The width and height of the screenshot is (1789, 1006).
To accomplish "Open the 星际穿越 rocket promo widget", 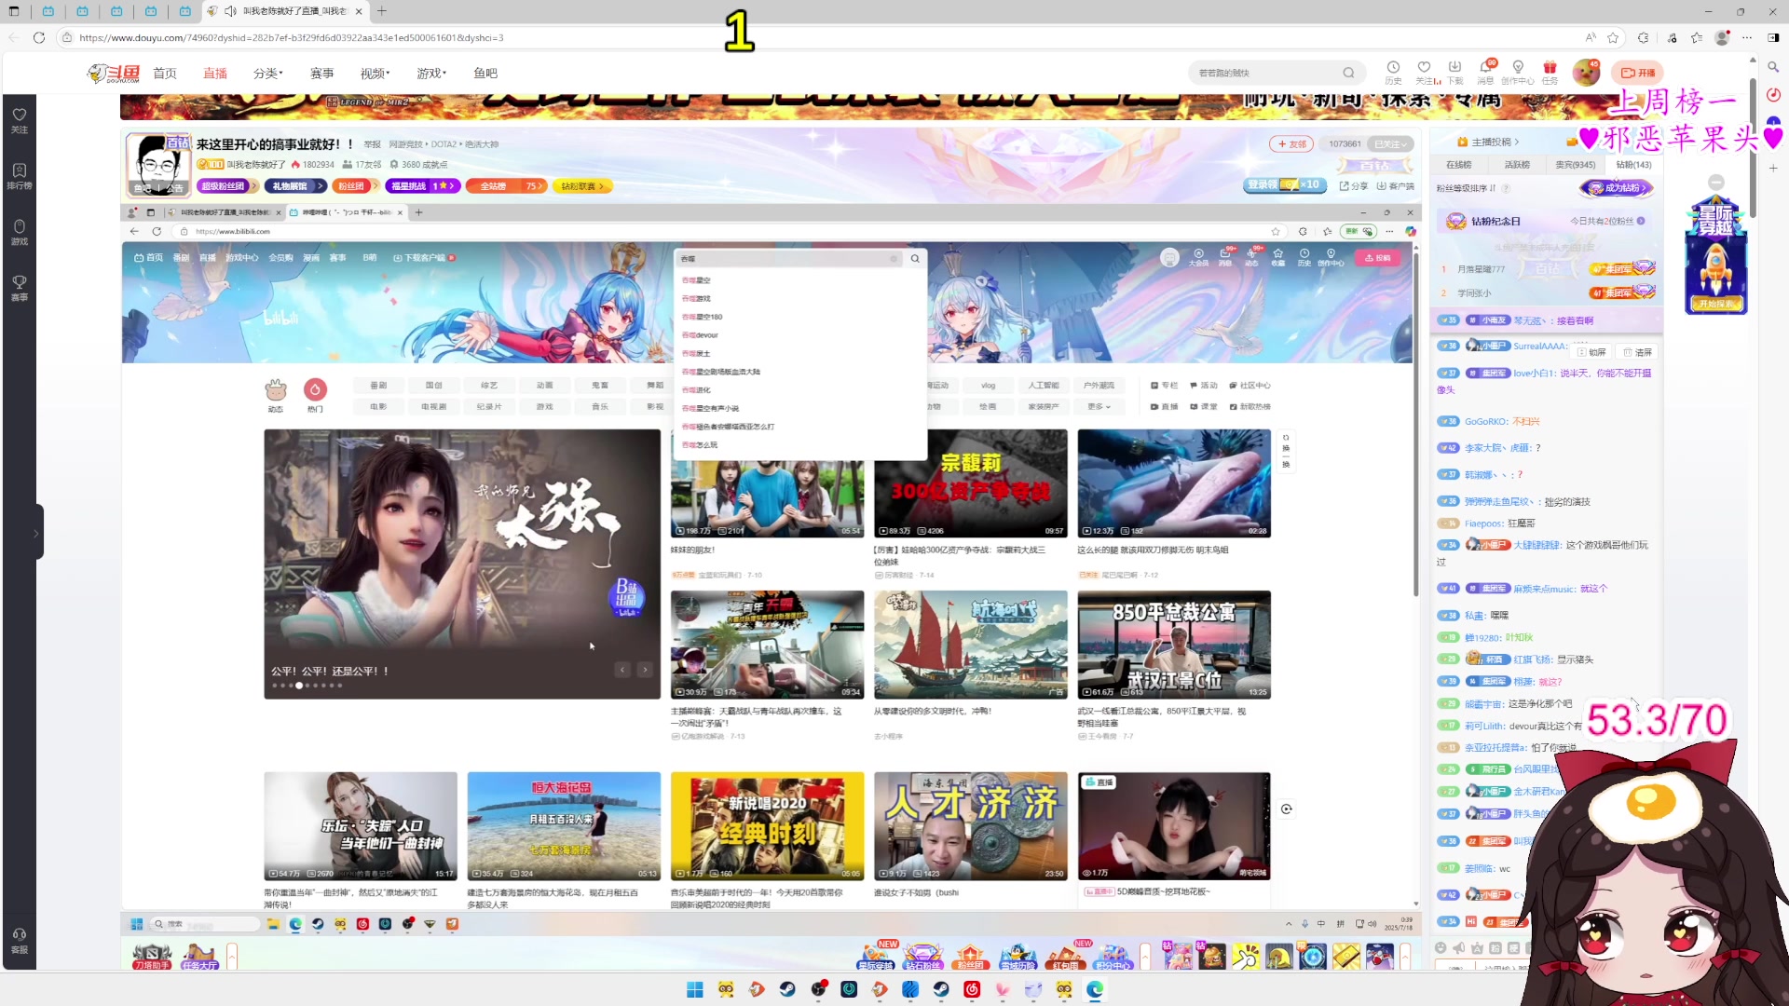I will click(1715, 253).
